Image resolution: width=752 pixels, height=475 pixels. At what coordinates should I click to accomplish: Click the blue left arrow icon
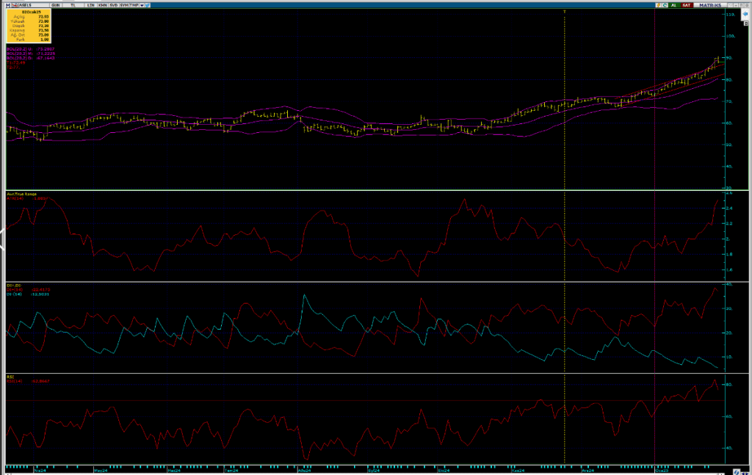(x=745, y=14)
